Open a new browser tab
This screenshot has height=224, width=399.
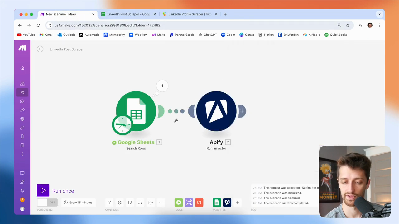click(x=225, y=14)
